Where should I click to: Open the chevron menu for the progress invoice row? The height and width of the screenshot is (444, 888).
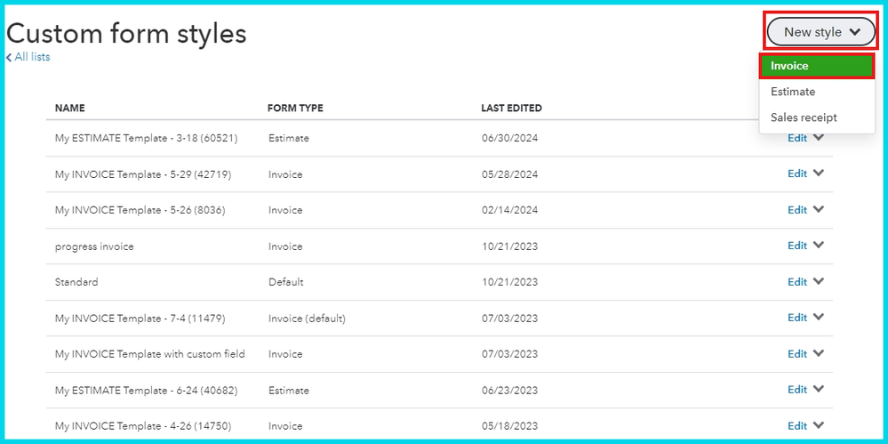(x=819, y=246)
